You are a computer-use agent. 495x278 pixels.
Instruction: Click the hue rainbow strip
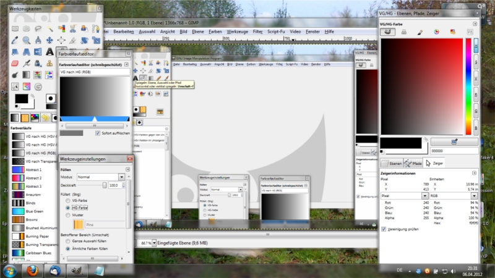468,86
